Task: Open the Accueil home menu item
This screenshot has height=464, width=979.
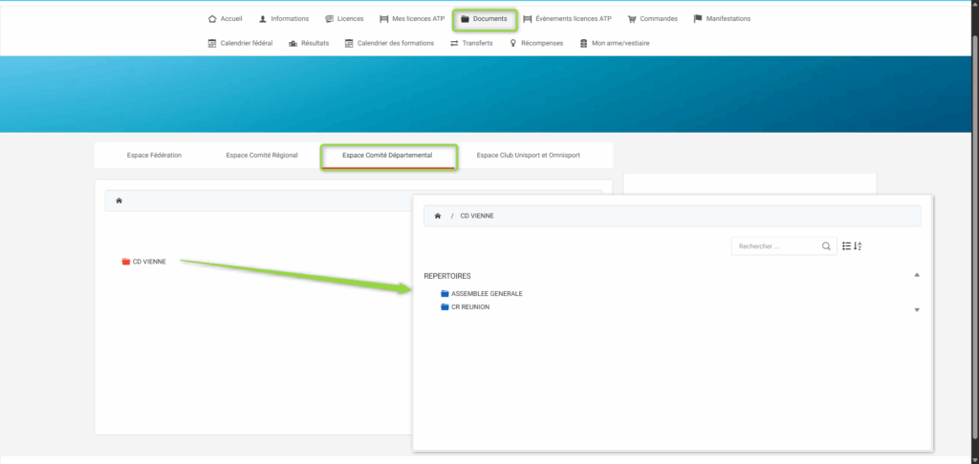Action: [x=225, y=18]
